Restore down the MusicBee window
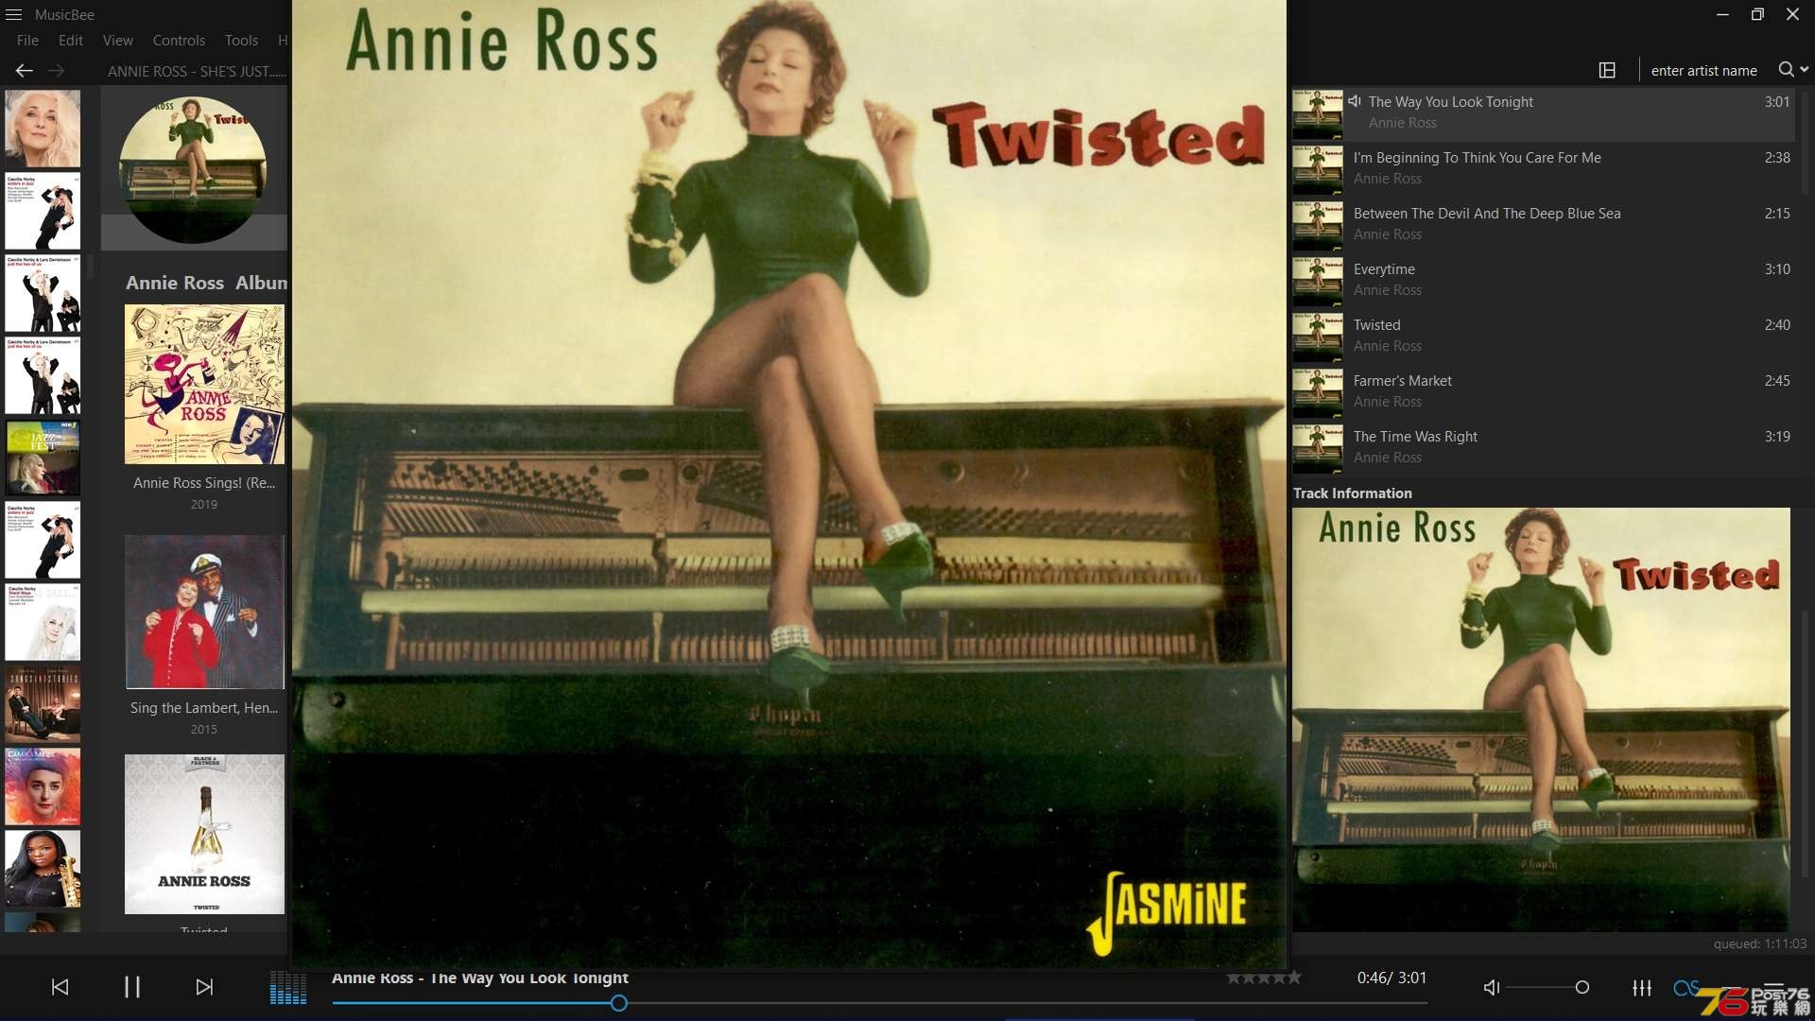 click(x=1757, y=14)
